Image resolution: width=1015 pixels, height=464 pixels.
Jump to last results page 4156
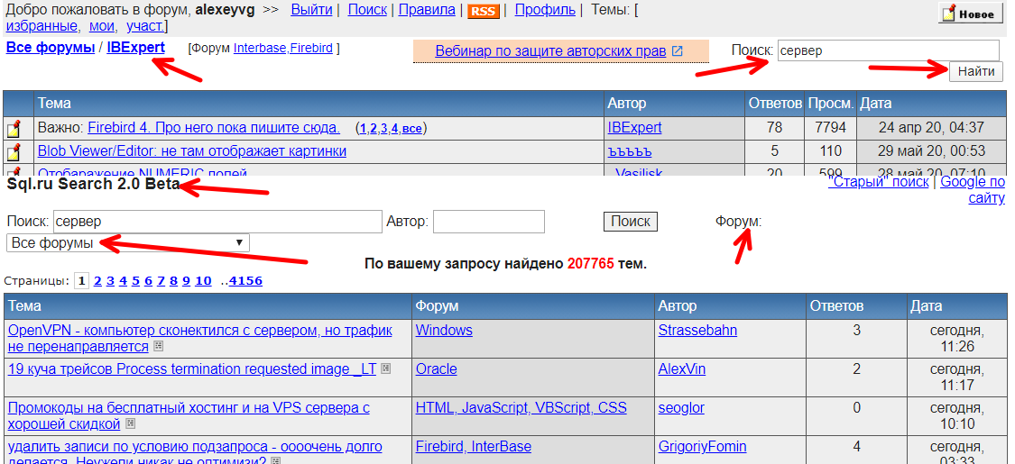coord(245,281)
